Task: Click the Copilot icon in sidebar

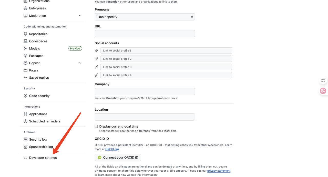Action: pos(25,63)
